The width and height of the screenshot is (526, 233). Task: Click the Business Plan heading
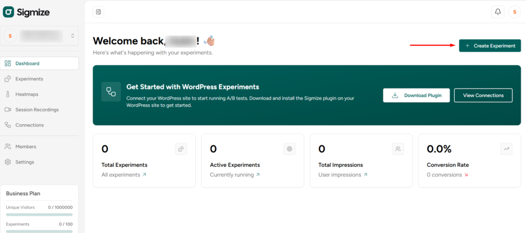(x=23, y=193)
